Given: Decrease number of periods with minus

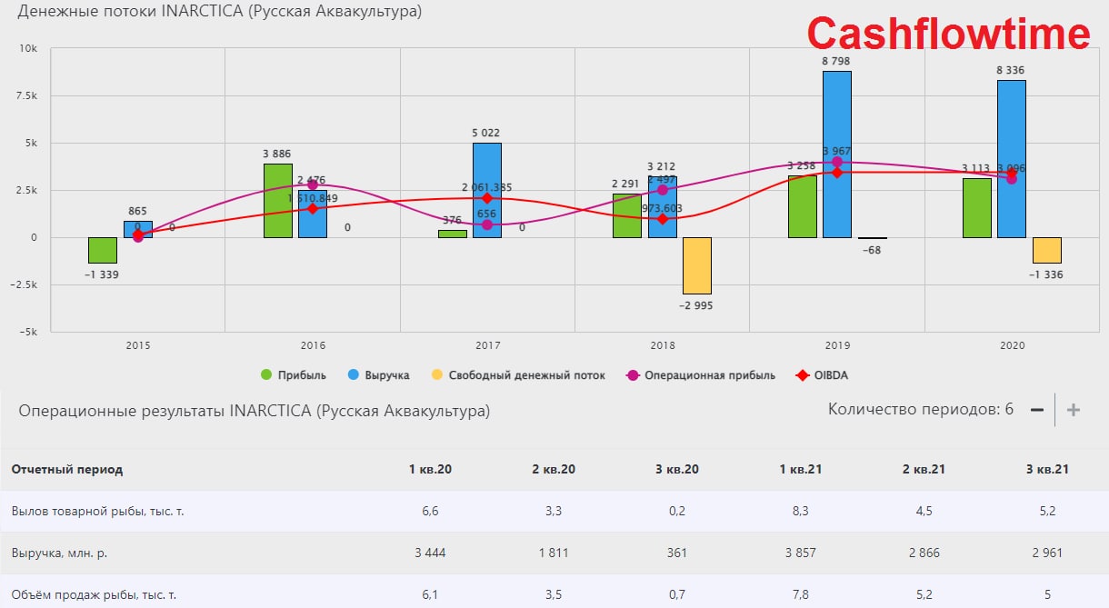Looking at the screenshot, I should [1037, 410].
